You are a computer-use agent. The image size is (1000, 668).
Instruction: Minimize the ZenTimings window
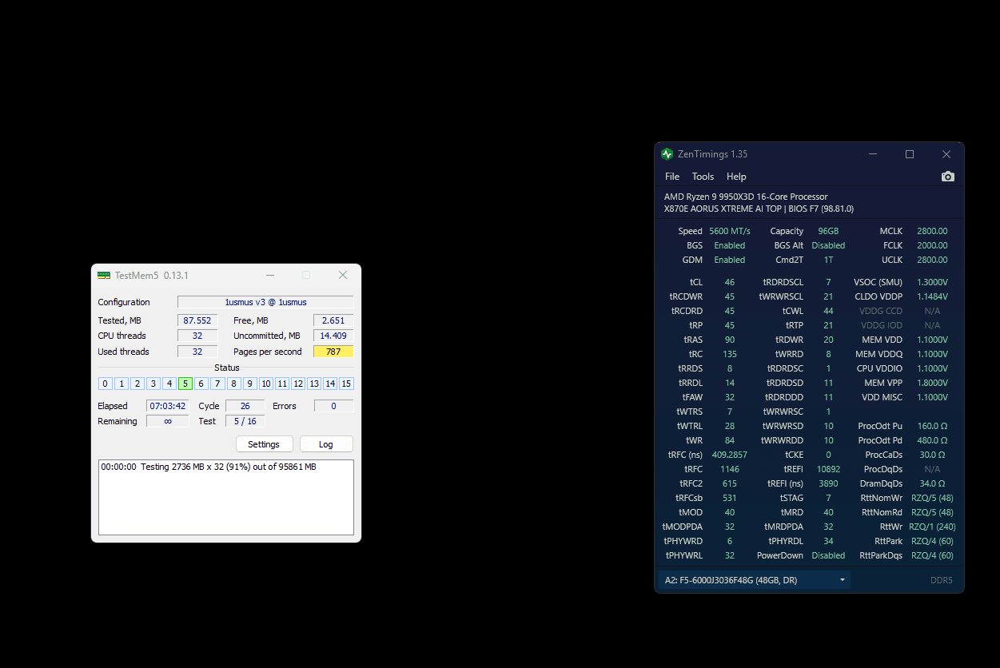[873, 154]
